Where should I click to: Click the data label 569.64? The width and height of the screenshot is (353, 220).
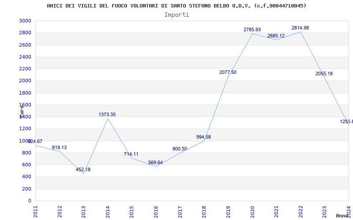point(155,162)
